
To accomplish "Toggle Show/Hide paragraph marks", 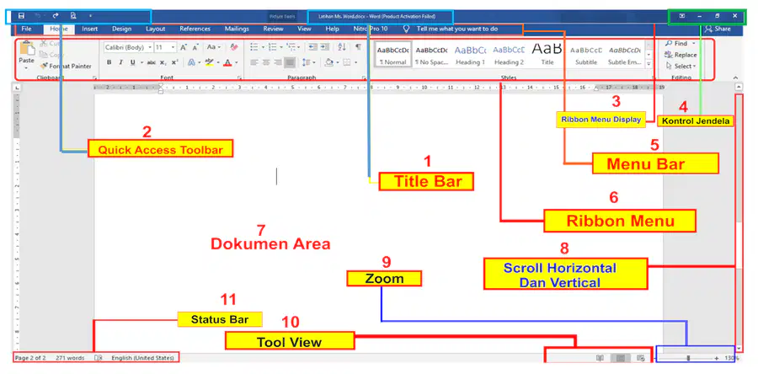I will pos(358,47).
